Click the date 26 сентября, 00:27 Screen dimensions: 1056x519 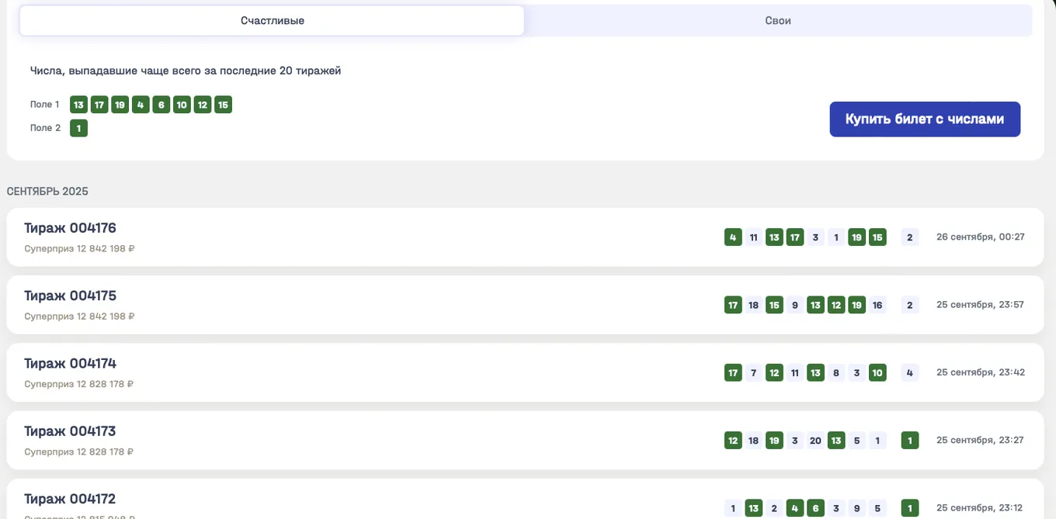[x=981, y=237]
